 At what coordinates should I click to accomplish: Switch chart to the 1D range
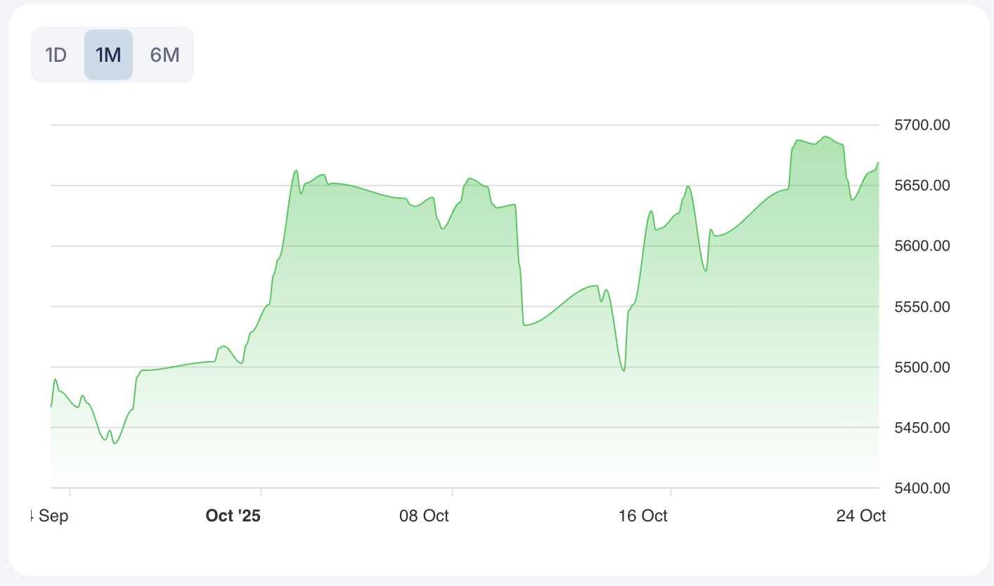56,55
